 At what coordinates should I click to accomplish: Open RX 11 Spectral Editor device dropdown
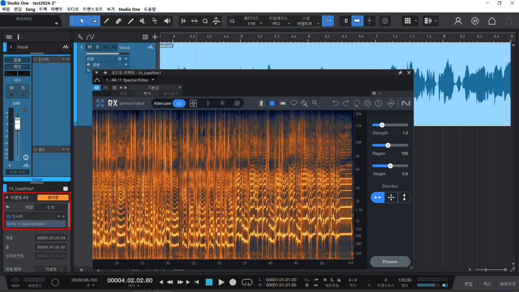(x=130, y=80)
